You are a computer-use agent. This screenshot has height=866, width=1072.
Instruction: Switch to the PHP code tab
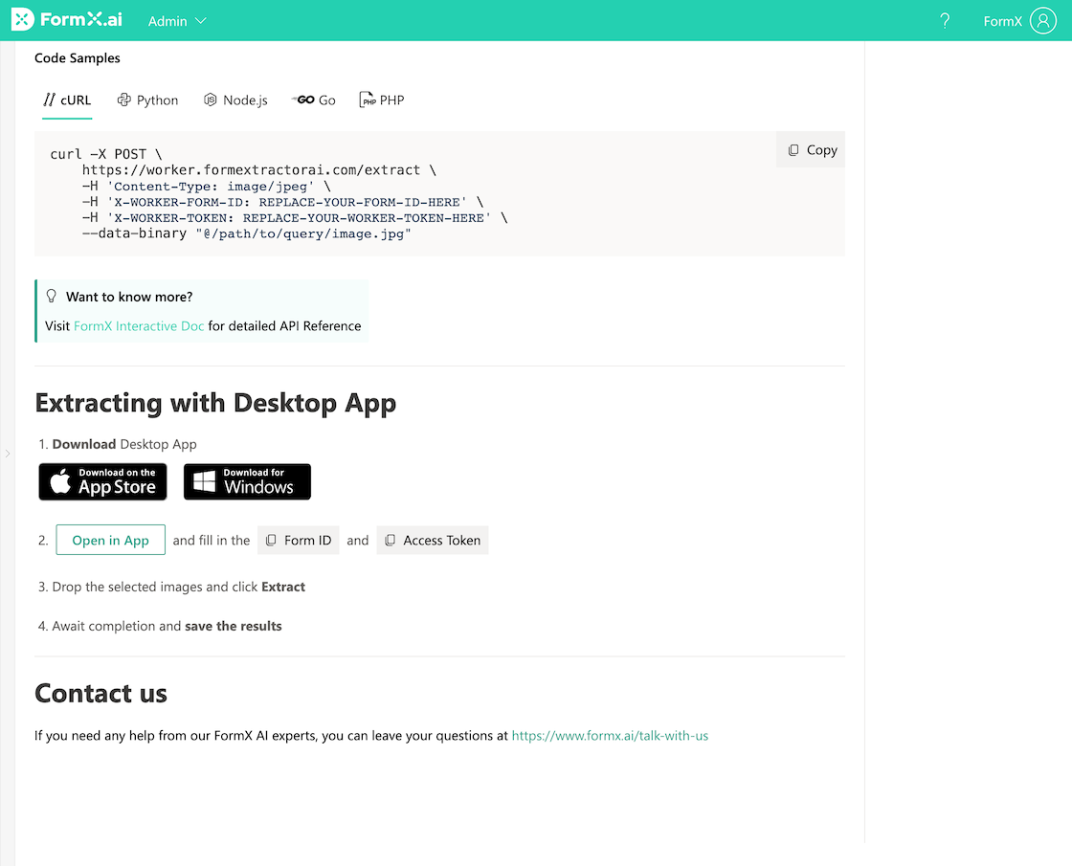[382, 100]
